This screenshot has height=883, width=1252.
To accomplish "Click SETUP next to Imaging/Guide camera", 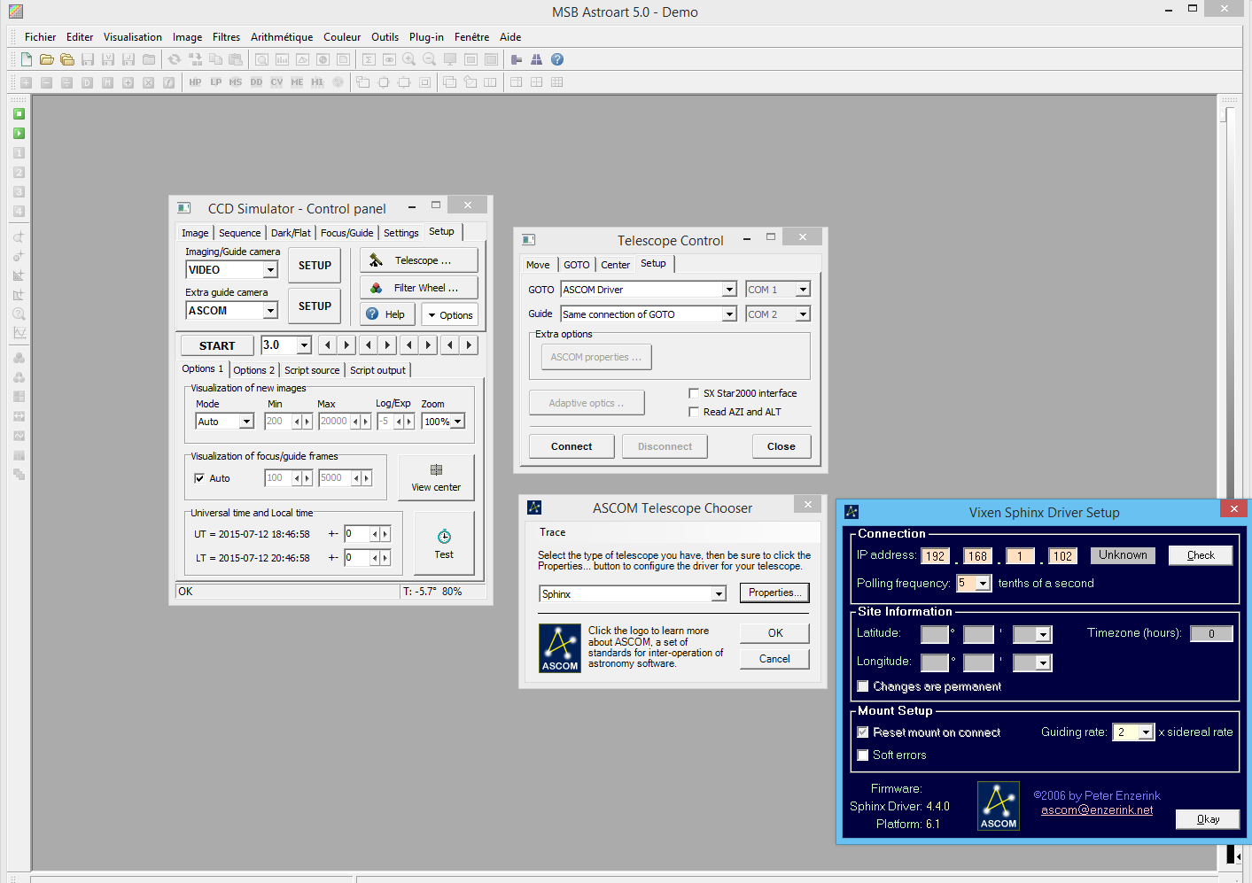I will [x=315, y=266].
